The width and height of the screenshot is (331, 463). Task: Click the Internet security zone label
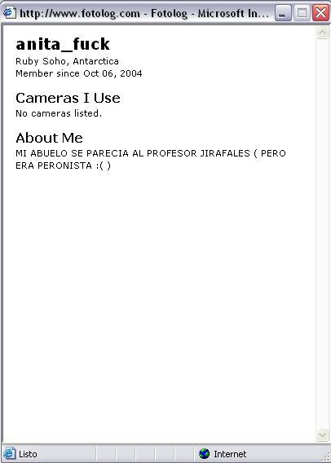click(x=230, y=454)
